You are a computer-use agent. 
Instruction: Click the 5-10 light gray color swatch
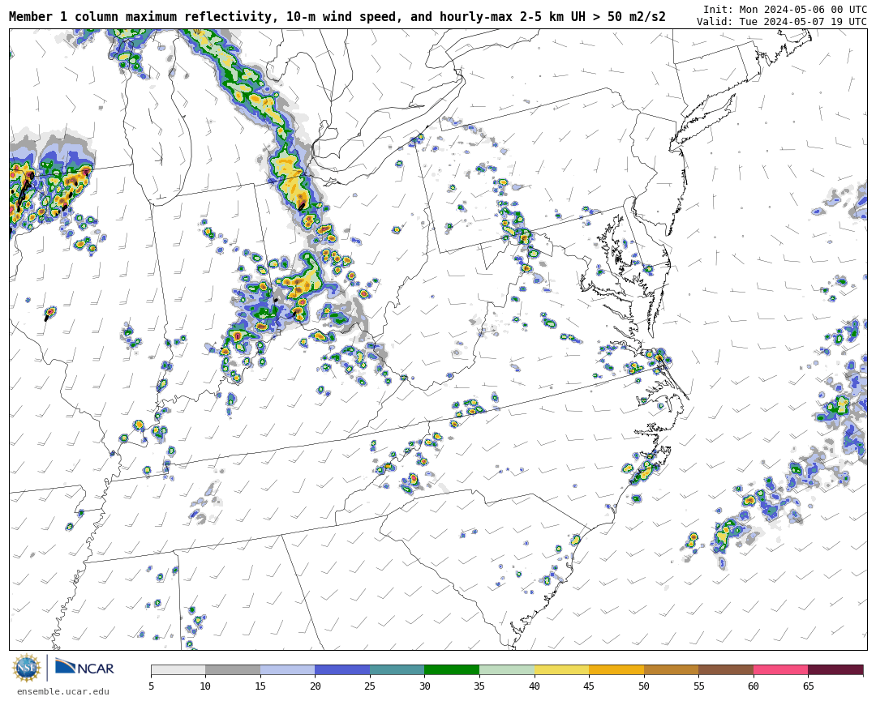[178, 669]
